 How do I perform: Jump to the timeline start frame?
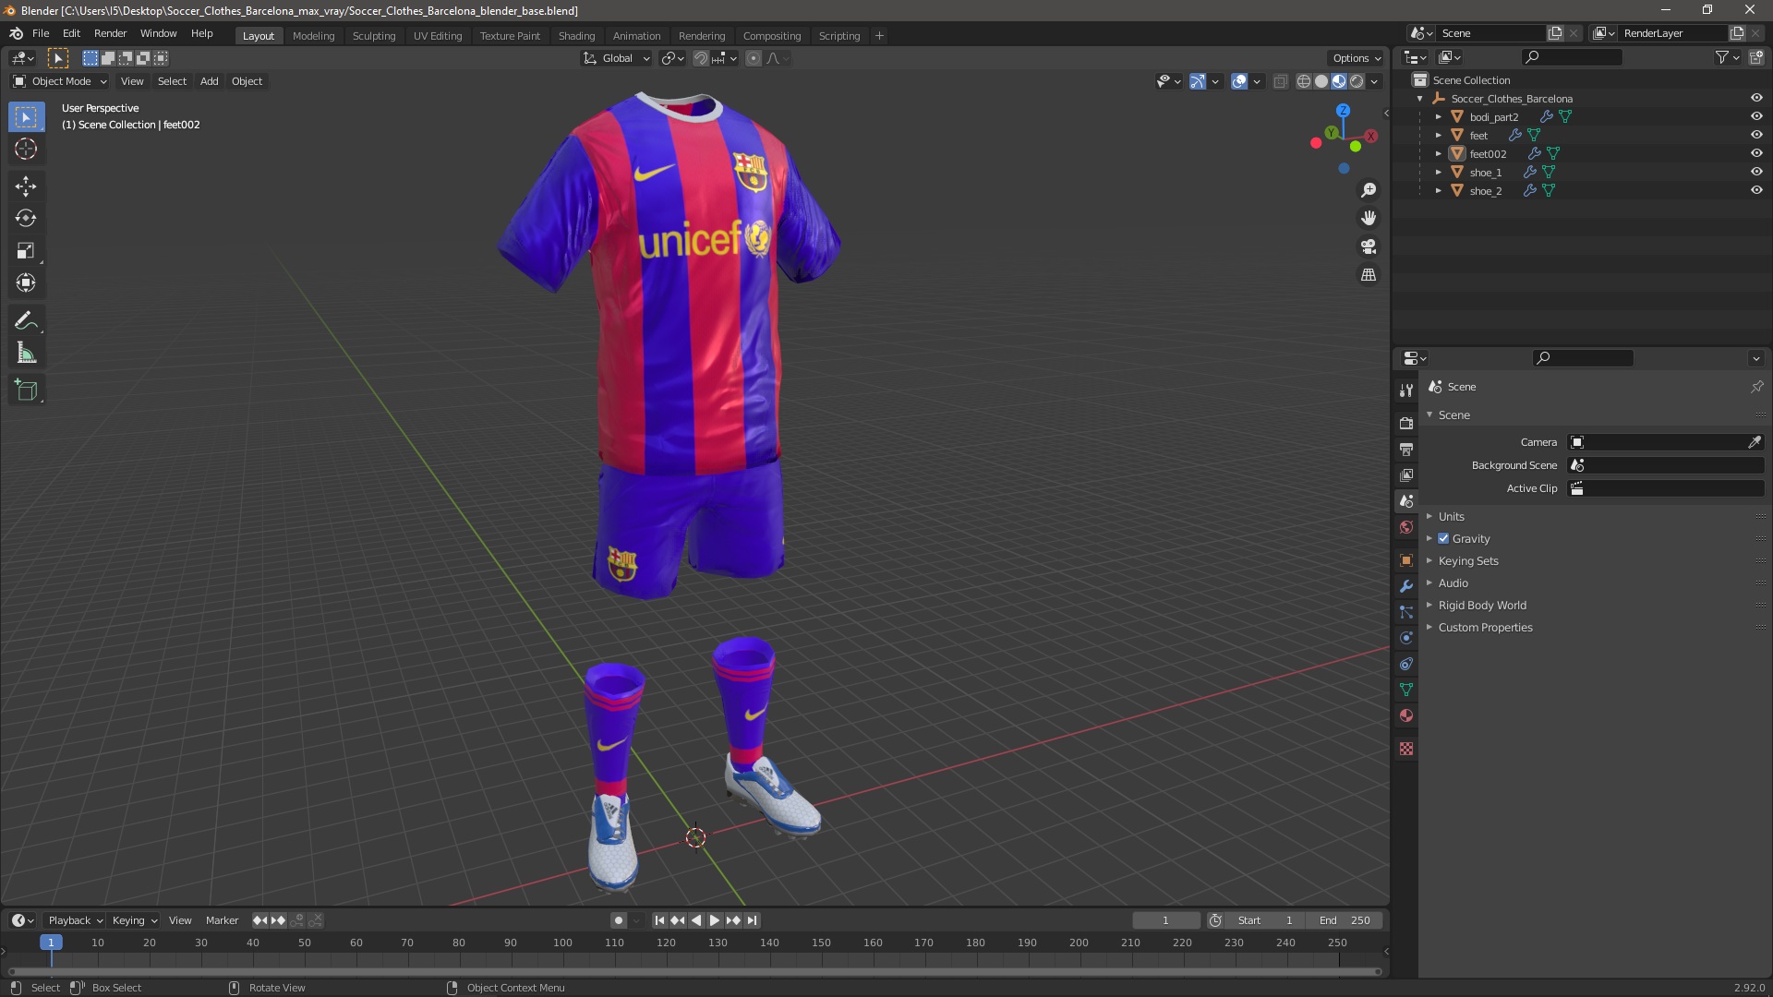click(659, 920)
